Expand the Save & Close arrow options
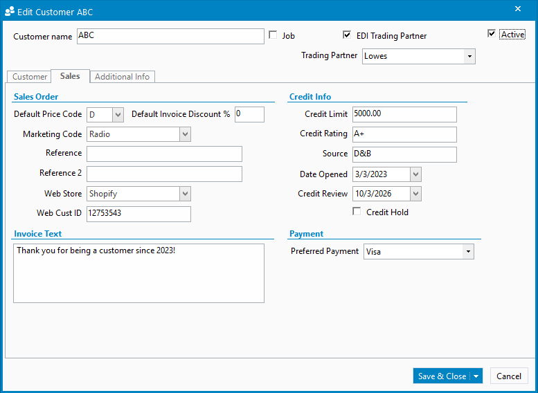Image resolution: width=538 pixels, height=393 pixels. tap(476, 376)
